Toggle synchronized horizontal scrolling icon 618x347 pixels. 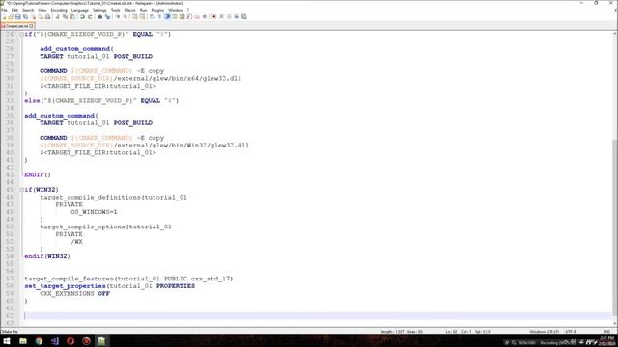142,17
